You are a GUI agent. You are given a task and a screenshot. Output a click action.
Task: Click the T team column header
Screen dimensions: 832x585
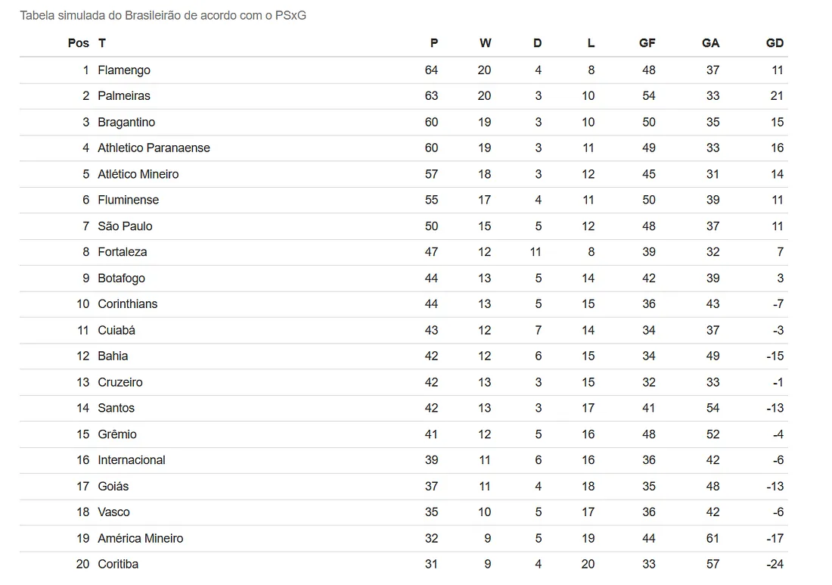[x=101, y=43]
